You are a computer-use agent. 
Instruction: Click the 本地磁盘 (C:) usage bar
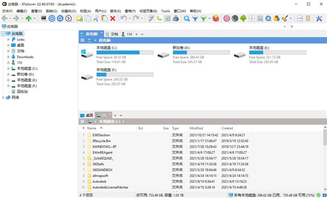pyautogui.click(x=125, y=52)
